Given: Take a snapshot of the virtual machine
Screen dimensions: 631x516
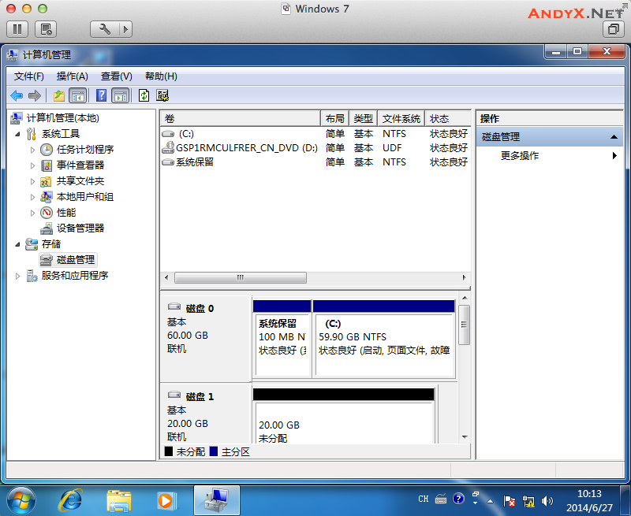Looking at the screenshot, I should [x=46, y=29].
